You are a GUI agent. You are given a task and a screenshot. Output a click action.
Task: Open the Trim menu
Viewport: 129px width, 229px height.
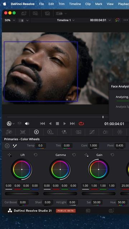pyautogui.click(x=61, y=4)
